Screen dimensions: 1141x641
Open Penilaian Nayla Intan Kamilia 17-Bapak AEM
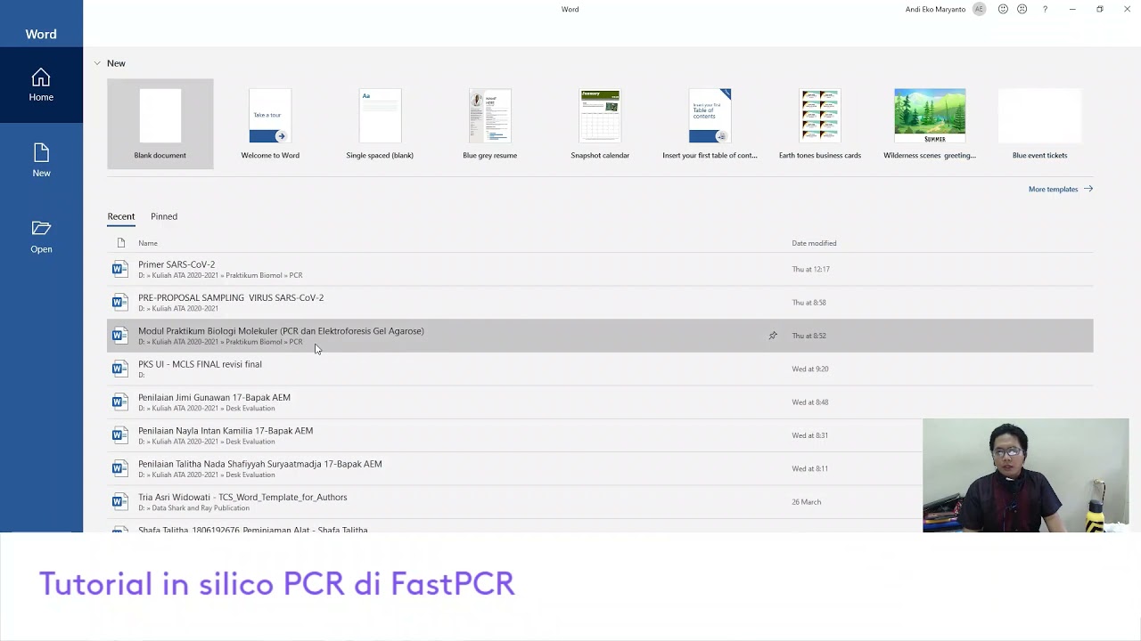click(x=514, y=435)
